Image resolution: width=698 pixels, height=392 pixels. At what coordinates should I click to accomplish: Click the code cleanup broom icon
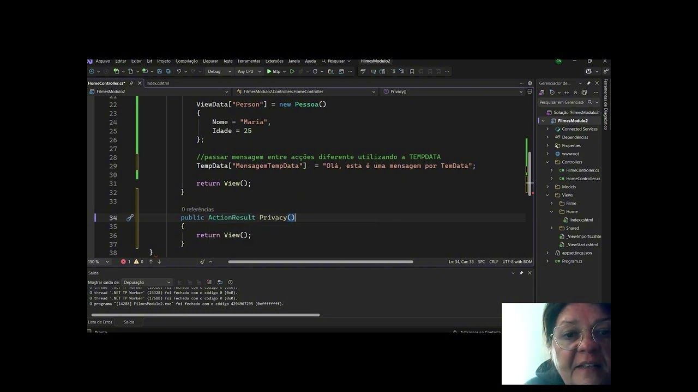[202, 262]
